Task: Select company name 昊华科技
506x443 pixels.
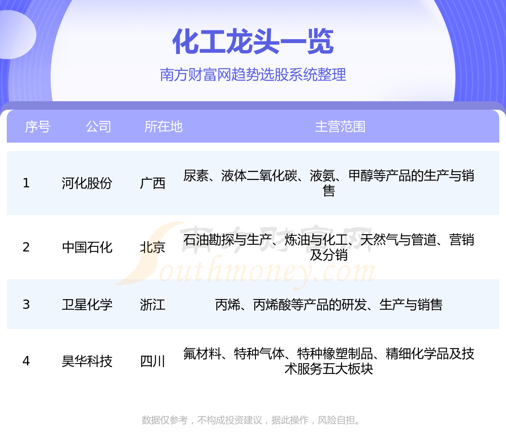Action: click(x=87, y=361)
